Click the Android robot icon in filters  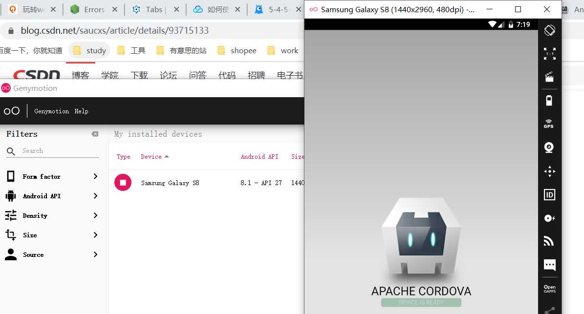(x=11, y=196)
